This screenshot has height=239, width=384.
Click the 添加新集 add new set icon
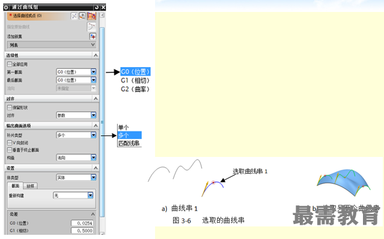tap(93, 37)
